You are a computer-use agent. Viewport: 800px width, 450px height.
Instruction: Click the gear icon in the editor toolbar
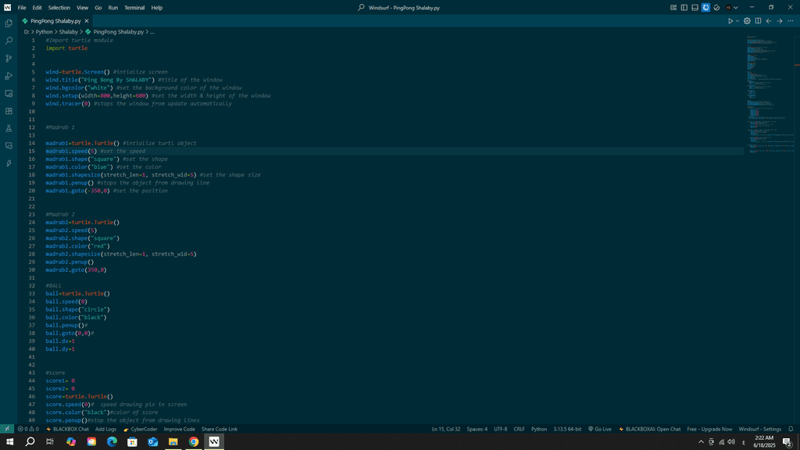[747, 21]
